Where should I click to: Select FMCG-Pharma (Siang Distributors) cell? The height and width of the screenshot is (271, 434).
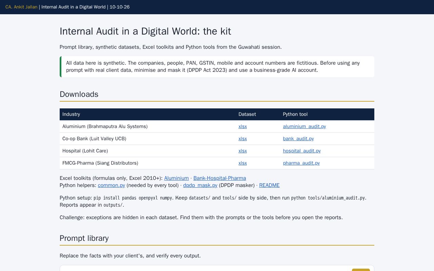pyautogui.click(x=147, y=163)
